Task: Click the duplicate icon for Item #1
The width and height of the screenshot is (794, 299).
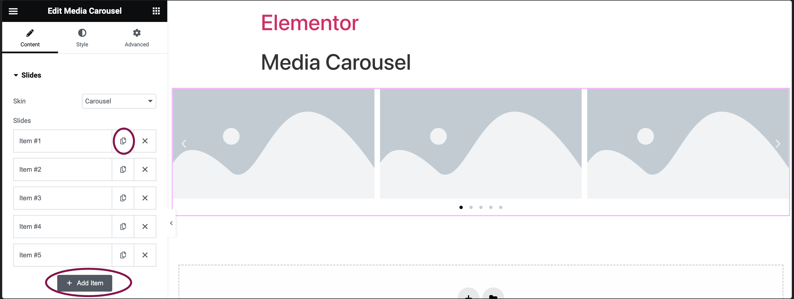Action: click(123, 140)
